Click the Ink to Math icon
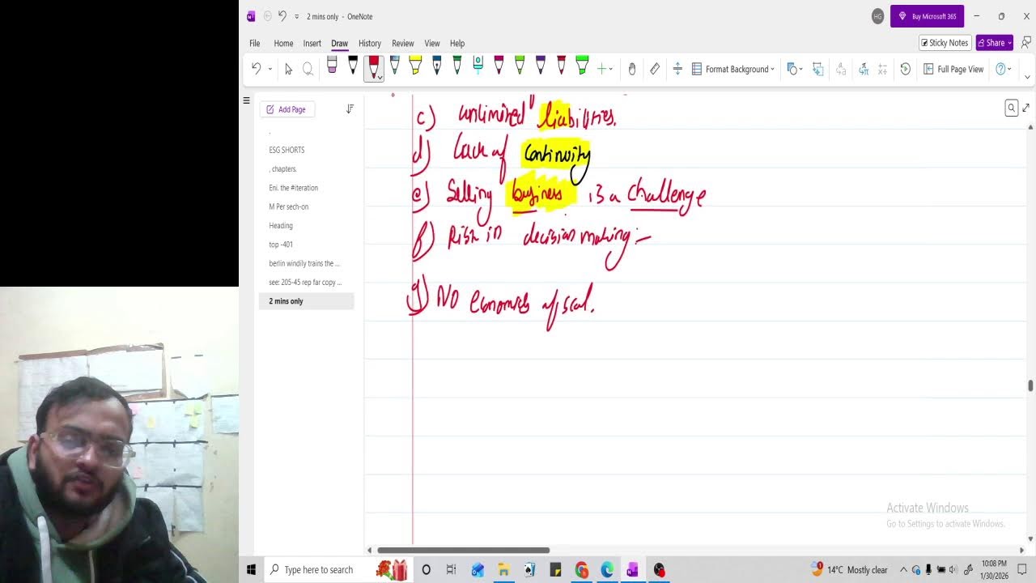The height and width of the screenshot is (583, 1036). (x=864, y=69)
